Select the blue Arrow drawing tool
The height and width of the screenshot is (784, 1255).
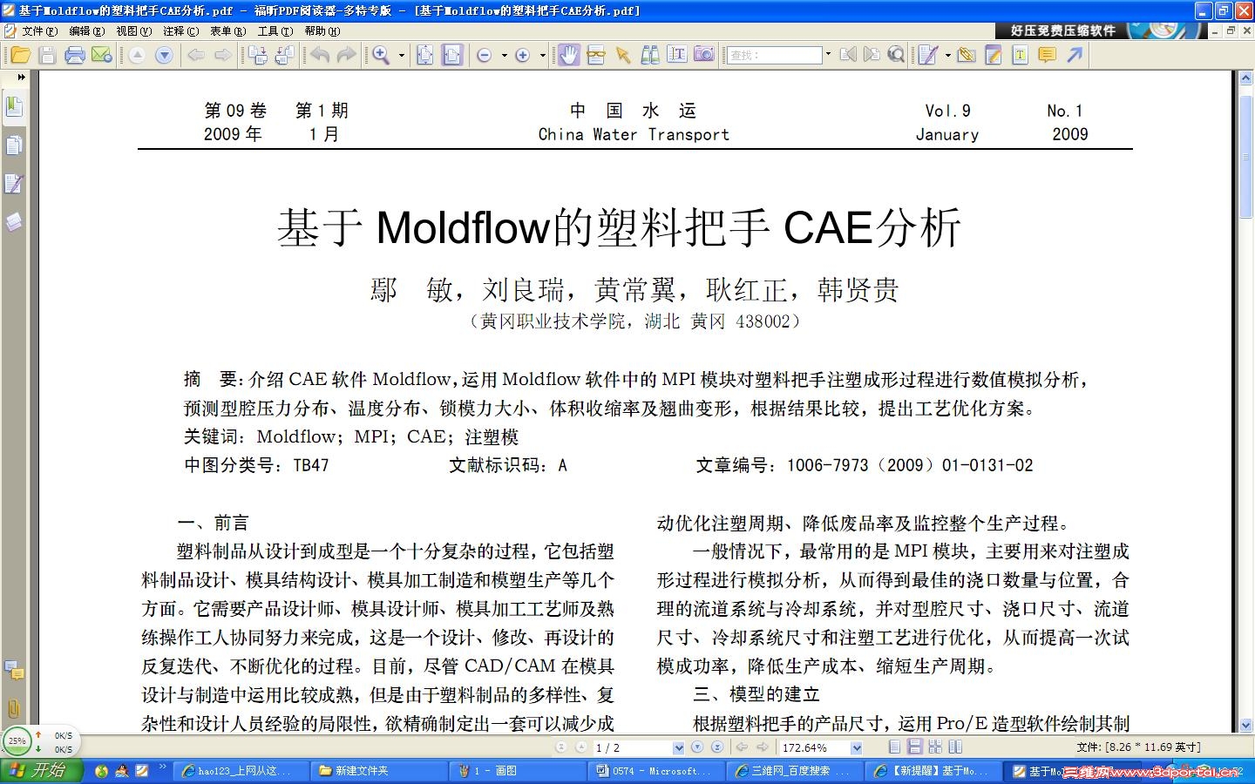click(x=1075, y=55)
